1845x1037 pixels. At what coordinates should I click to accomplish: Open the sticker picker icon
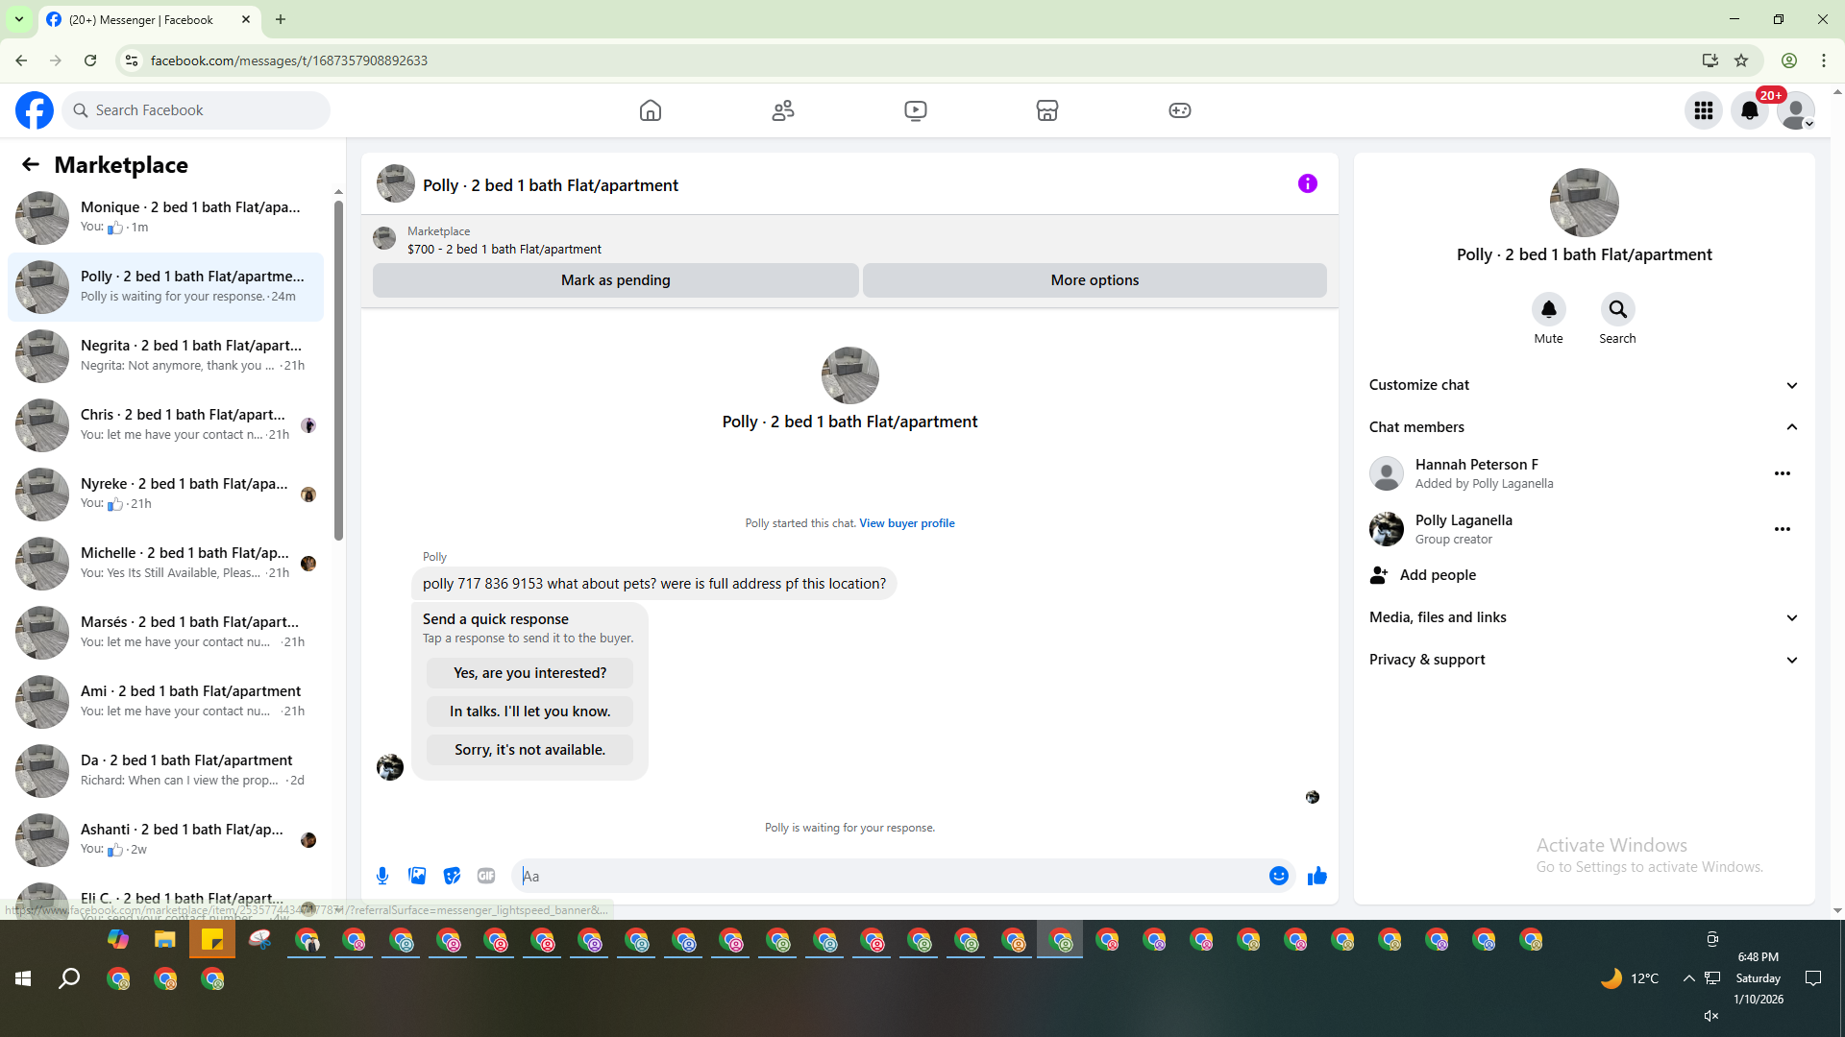(452, 876)
